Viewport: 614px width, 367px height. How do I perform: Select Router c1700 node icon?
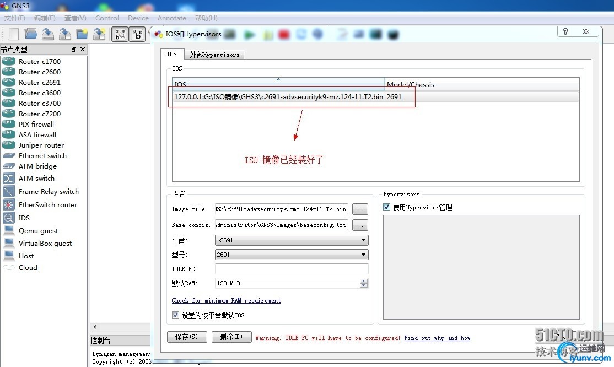[x=9, y=61]
